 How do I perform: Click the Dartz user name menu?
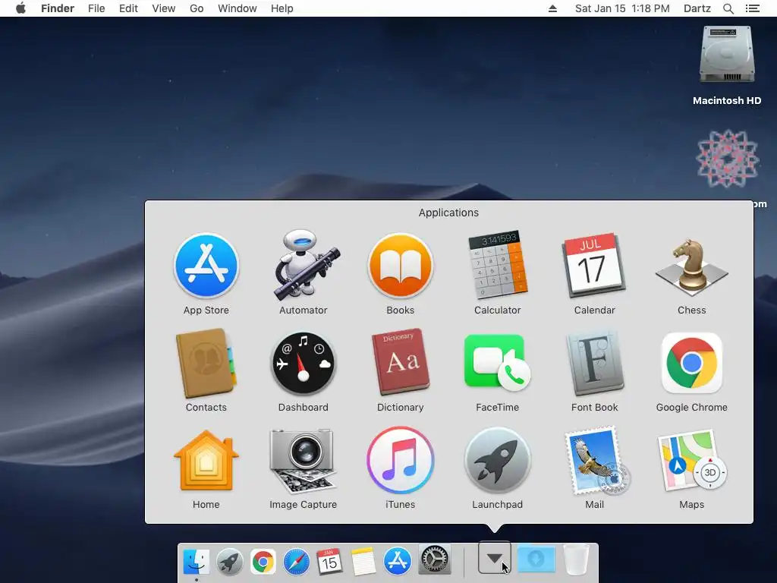tap(697, 8)
